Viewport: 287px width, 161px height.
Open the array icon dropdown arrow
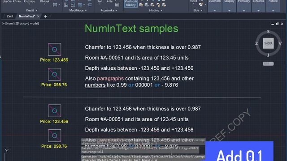coord(84,5)
